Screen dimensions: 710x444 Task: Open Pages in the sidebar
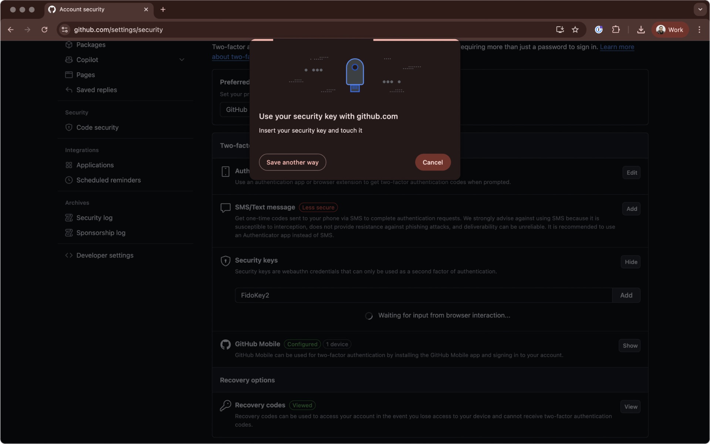pyautogui.click(x=85, y=75)
